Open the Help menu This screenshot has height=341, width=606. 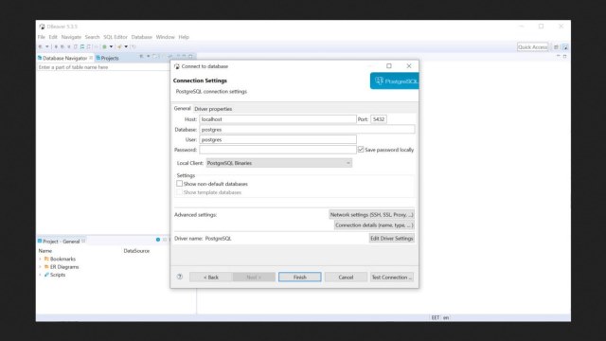click(184, 37)
